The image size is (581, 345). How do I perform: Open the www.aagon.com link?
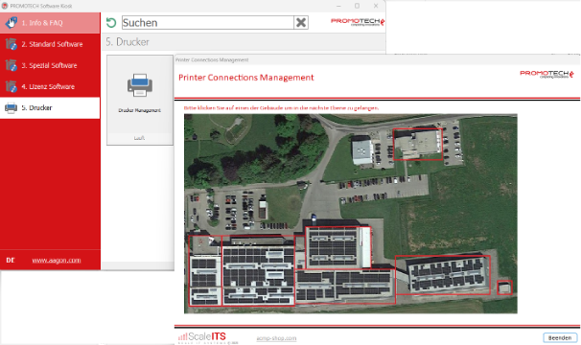point(57,260)
